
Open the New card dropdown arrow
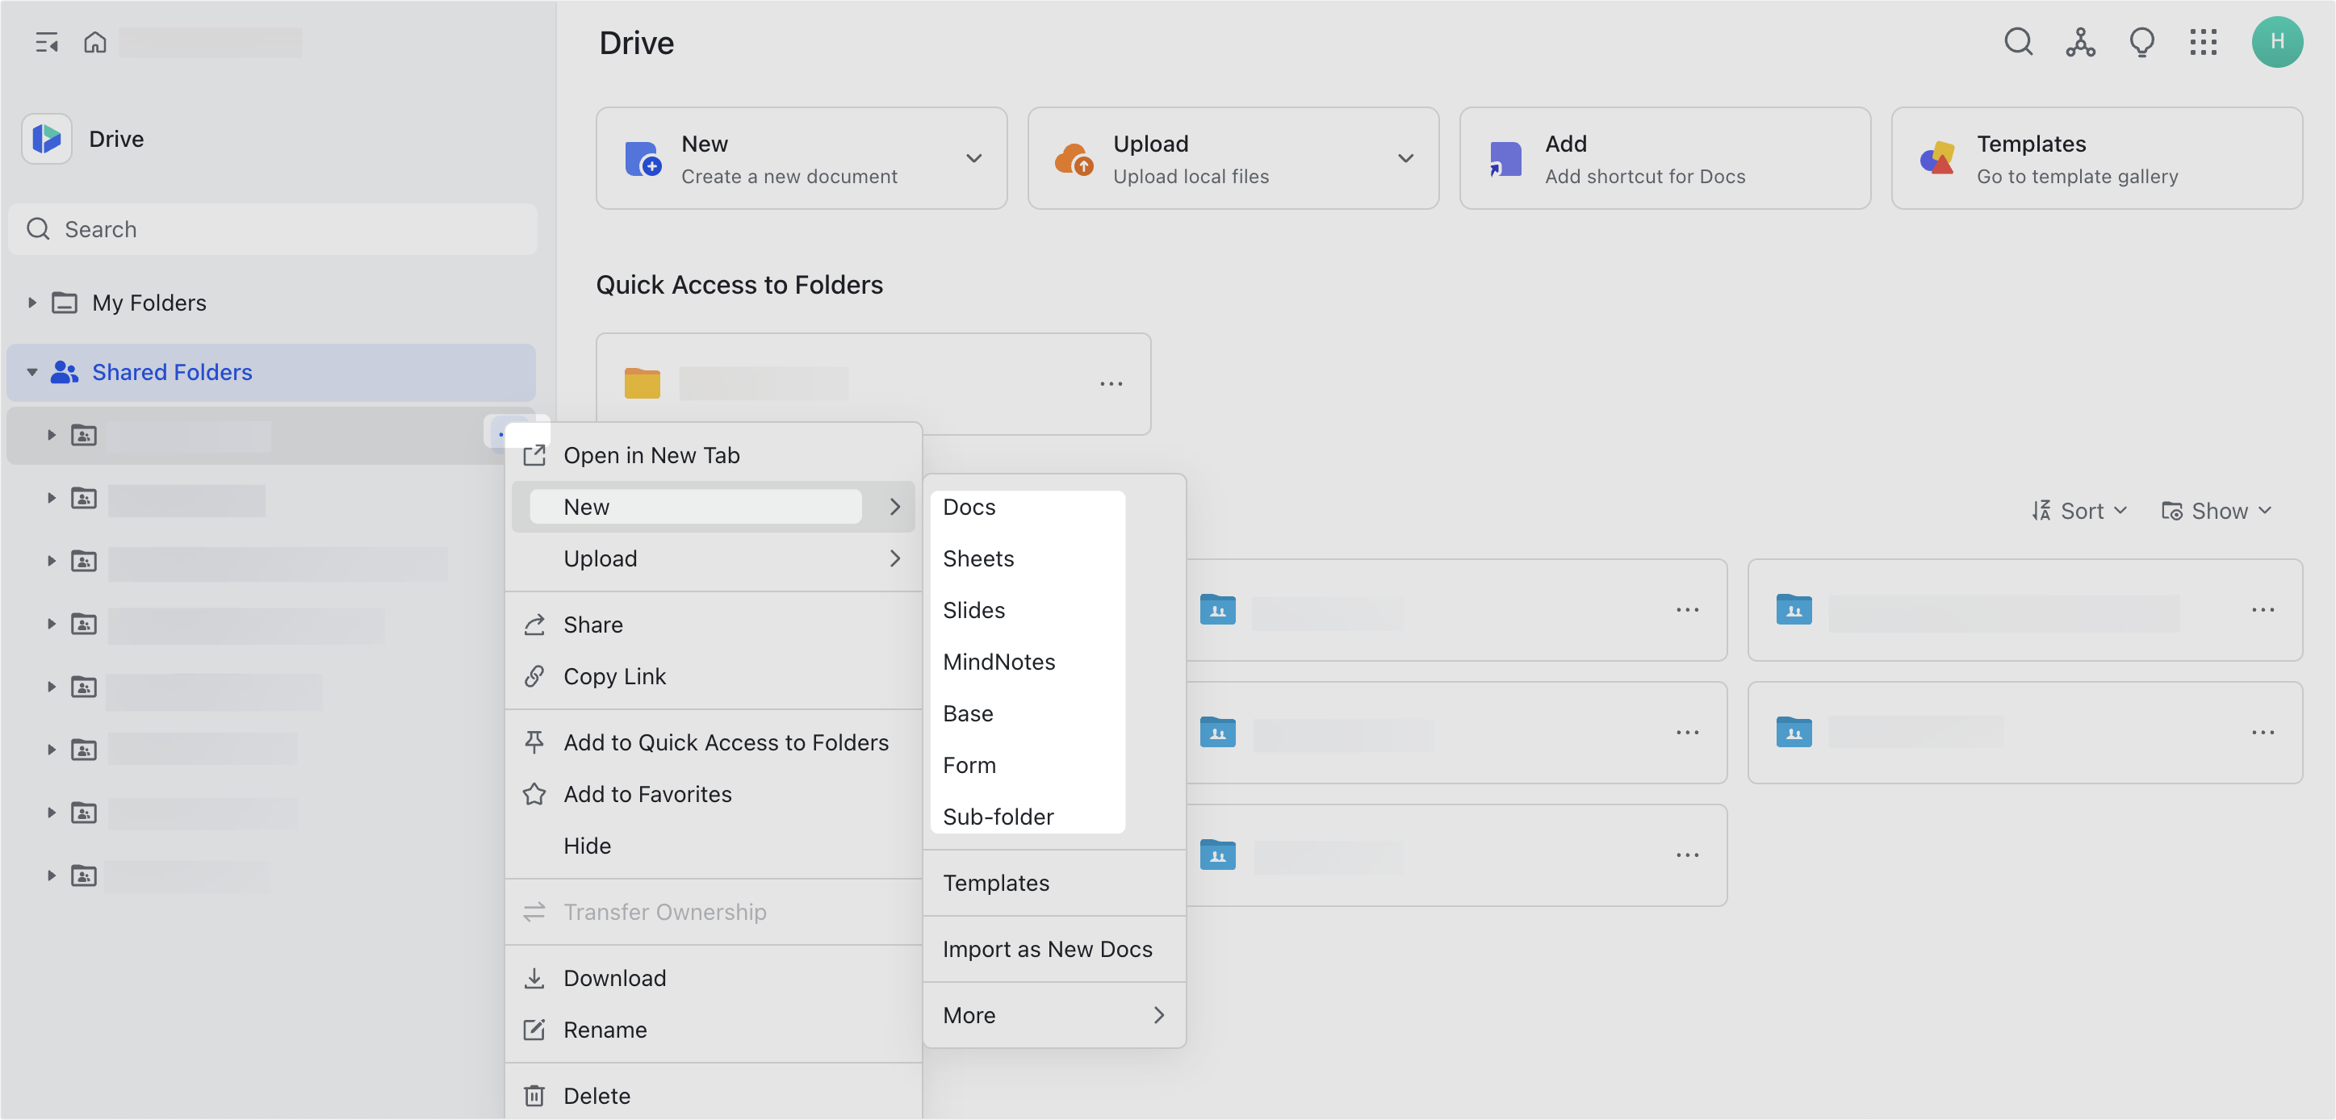tap(974, 159)
